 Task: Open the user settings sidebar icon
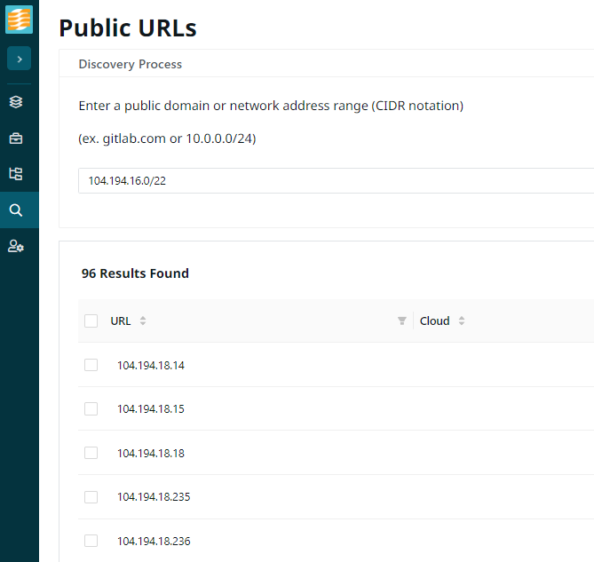[x=16, y=246]
